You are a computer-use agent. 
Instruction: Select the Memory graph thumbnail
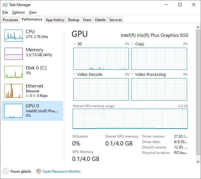[14, 54]
